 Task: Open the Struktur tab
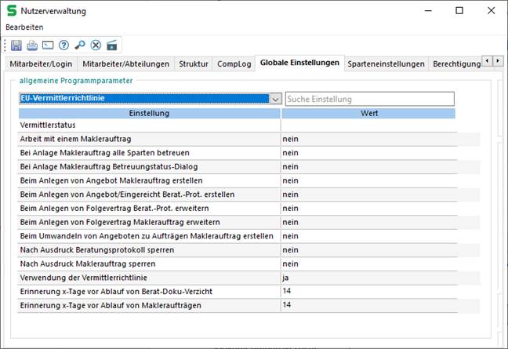(x=194, y=64)
